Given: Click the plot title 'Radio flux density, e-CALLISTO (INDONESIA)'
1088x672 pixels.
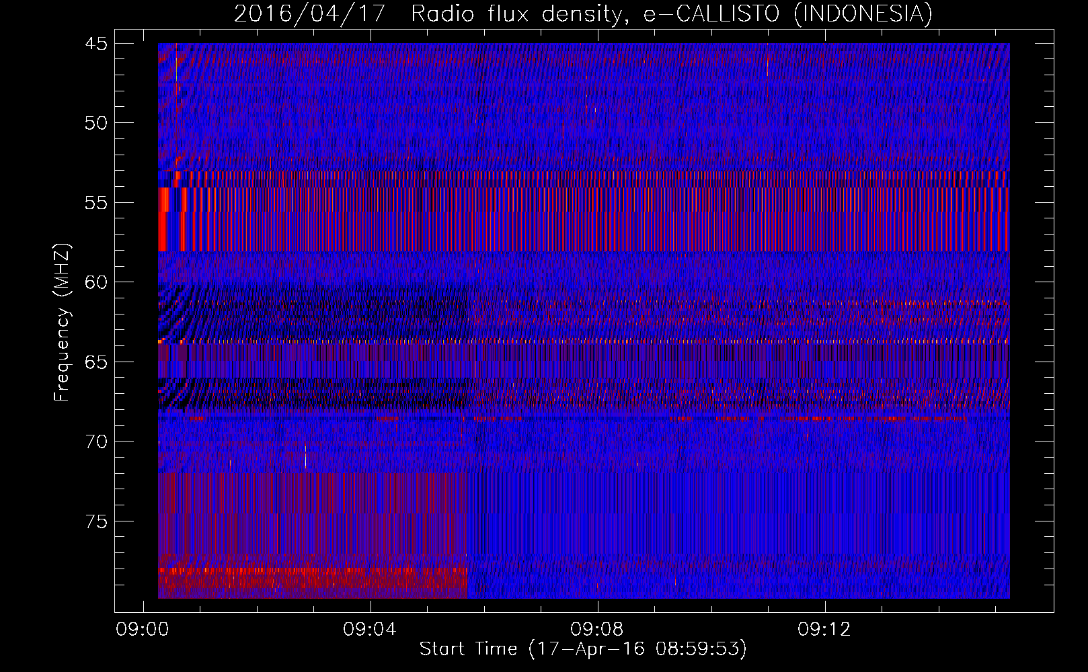Looking at the screenshot, I should 672,13.
